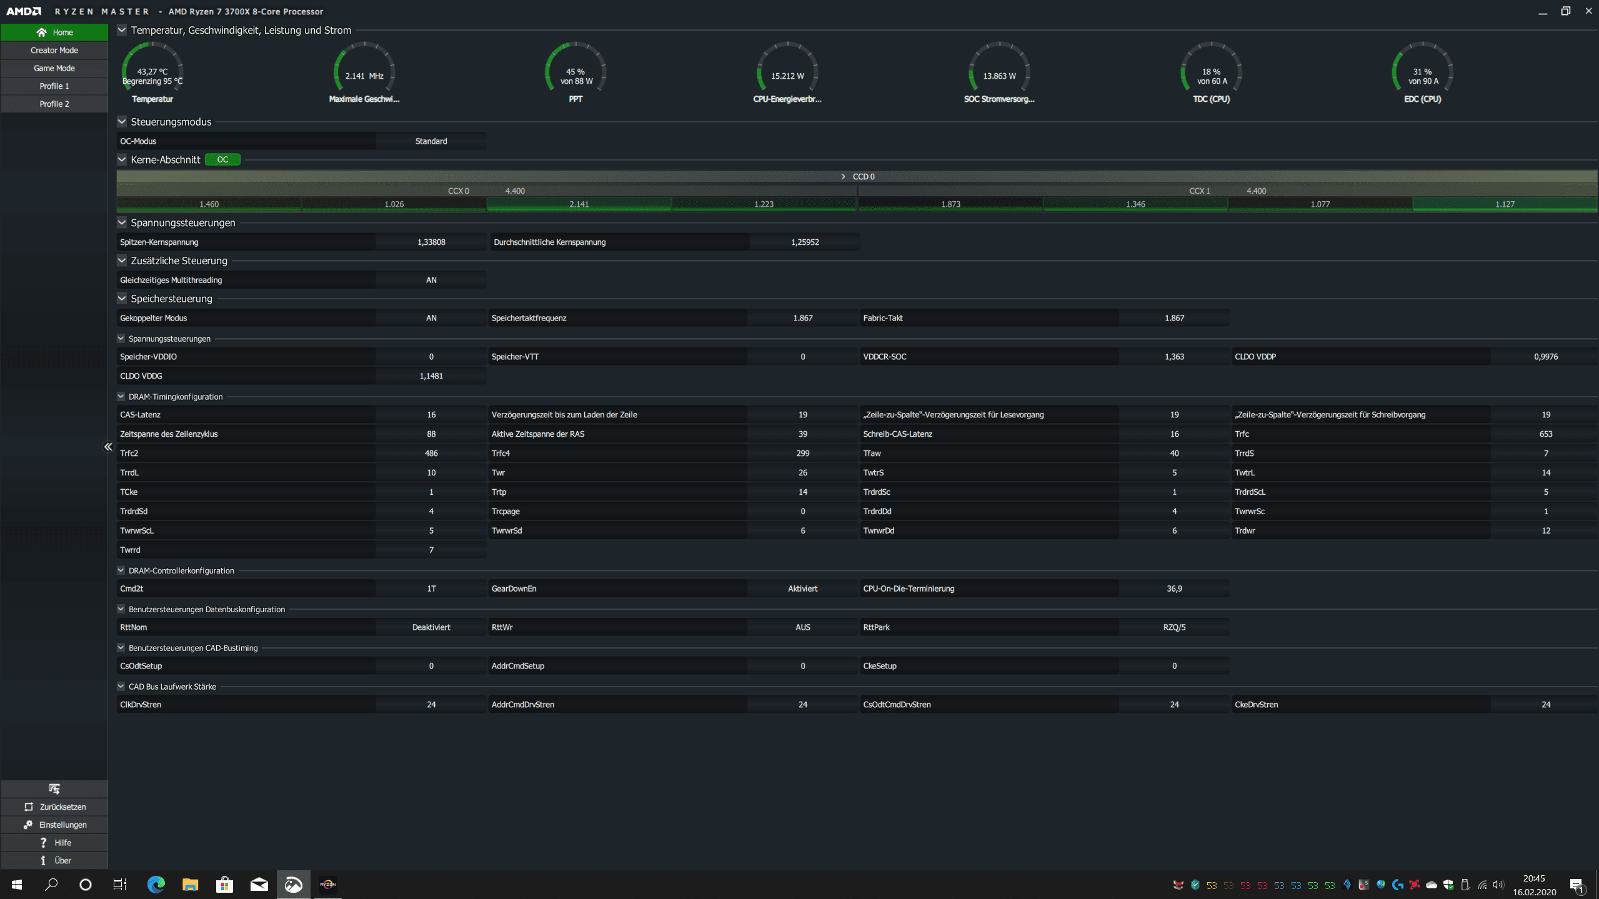Collapse the CAD Bus Laufwerk Stärke subsection
Viewport: 1599px width, 899px height.
coord(121,687)
